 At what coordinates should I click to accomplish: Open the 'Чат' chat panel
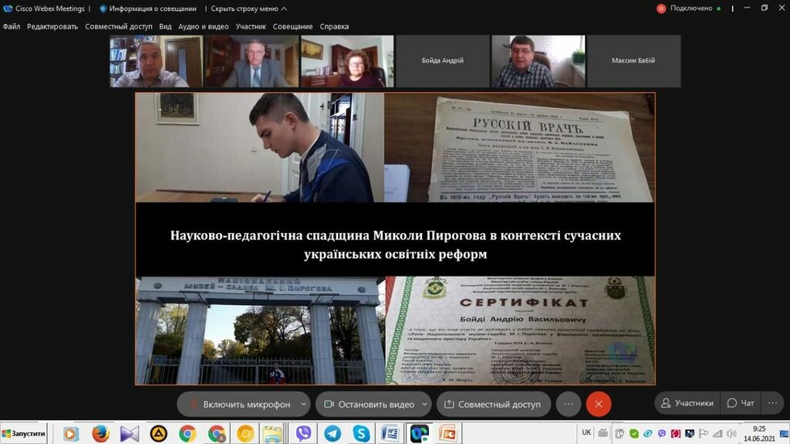pyautogui.click(x=741, y=403)
